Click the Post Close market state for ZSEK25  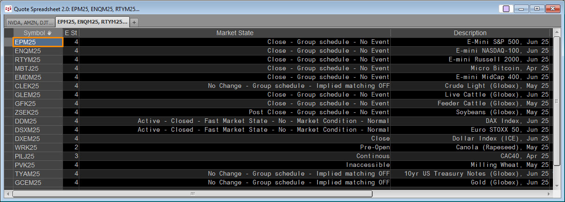click(319, 112)
